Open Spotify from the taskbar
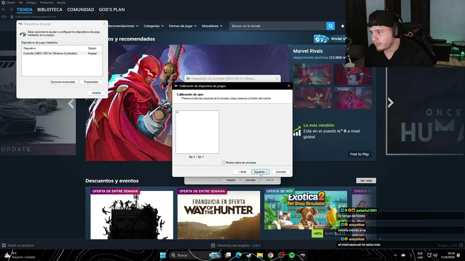This screenshot has width=465, height=261. (x=292, y=255)
